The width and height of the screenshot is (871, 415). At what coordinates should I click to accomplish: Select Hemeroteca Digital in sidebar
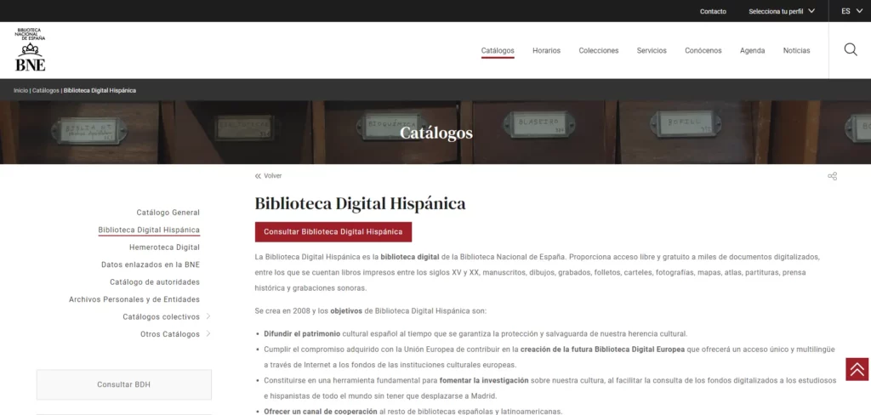[164, 247]
